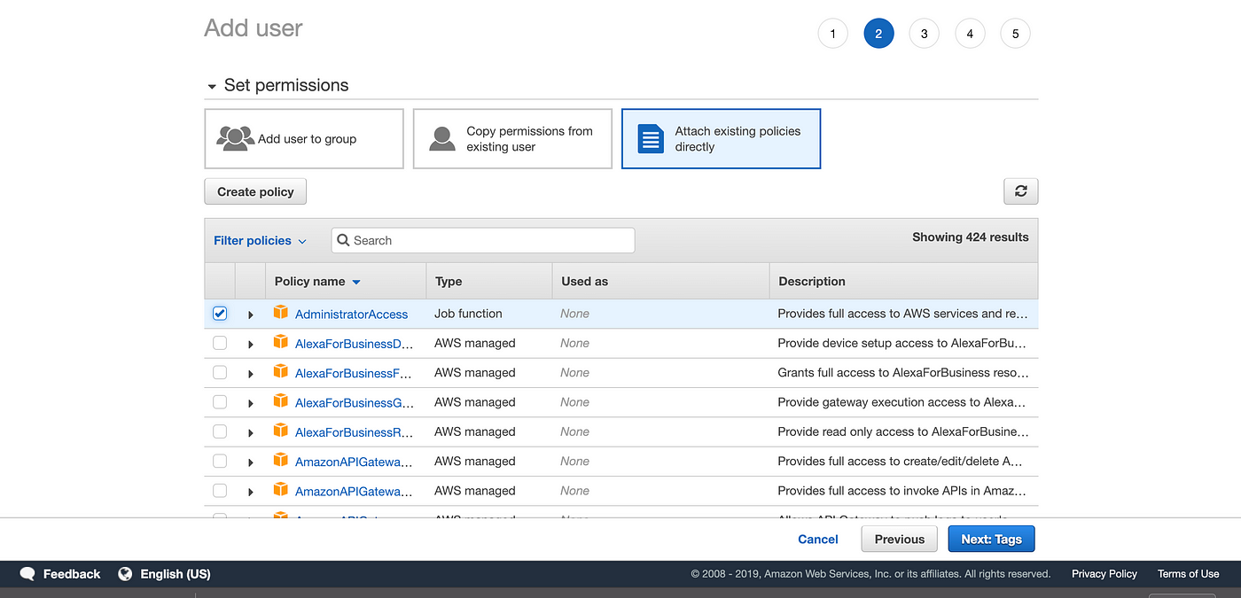Click the Copy permissions user silhouette icon
Viewport: 1241px width, 598px height.
[442, 138]
